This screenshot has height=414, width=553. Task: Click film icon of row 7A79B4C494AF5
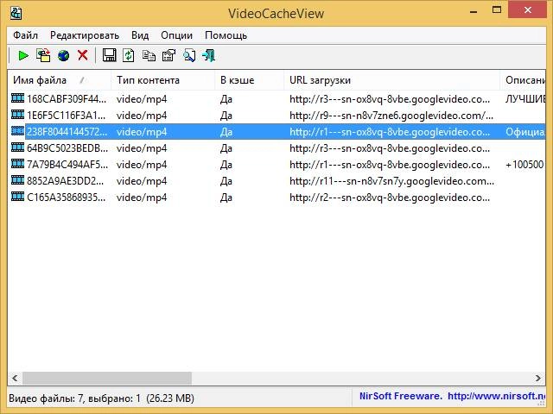pyautogui.click(x=17, y=164)
